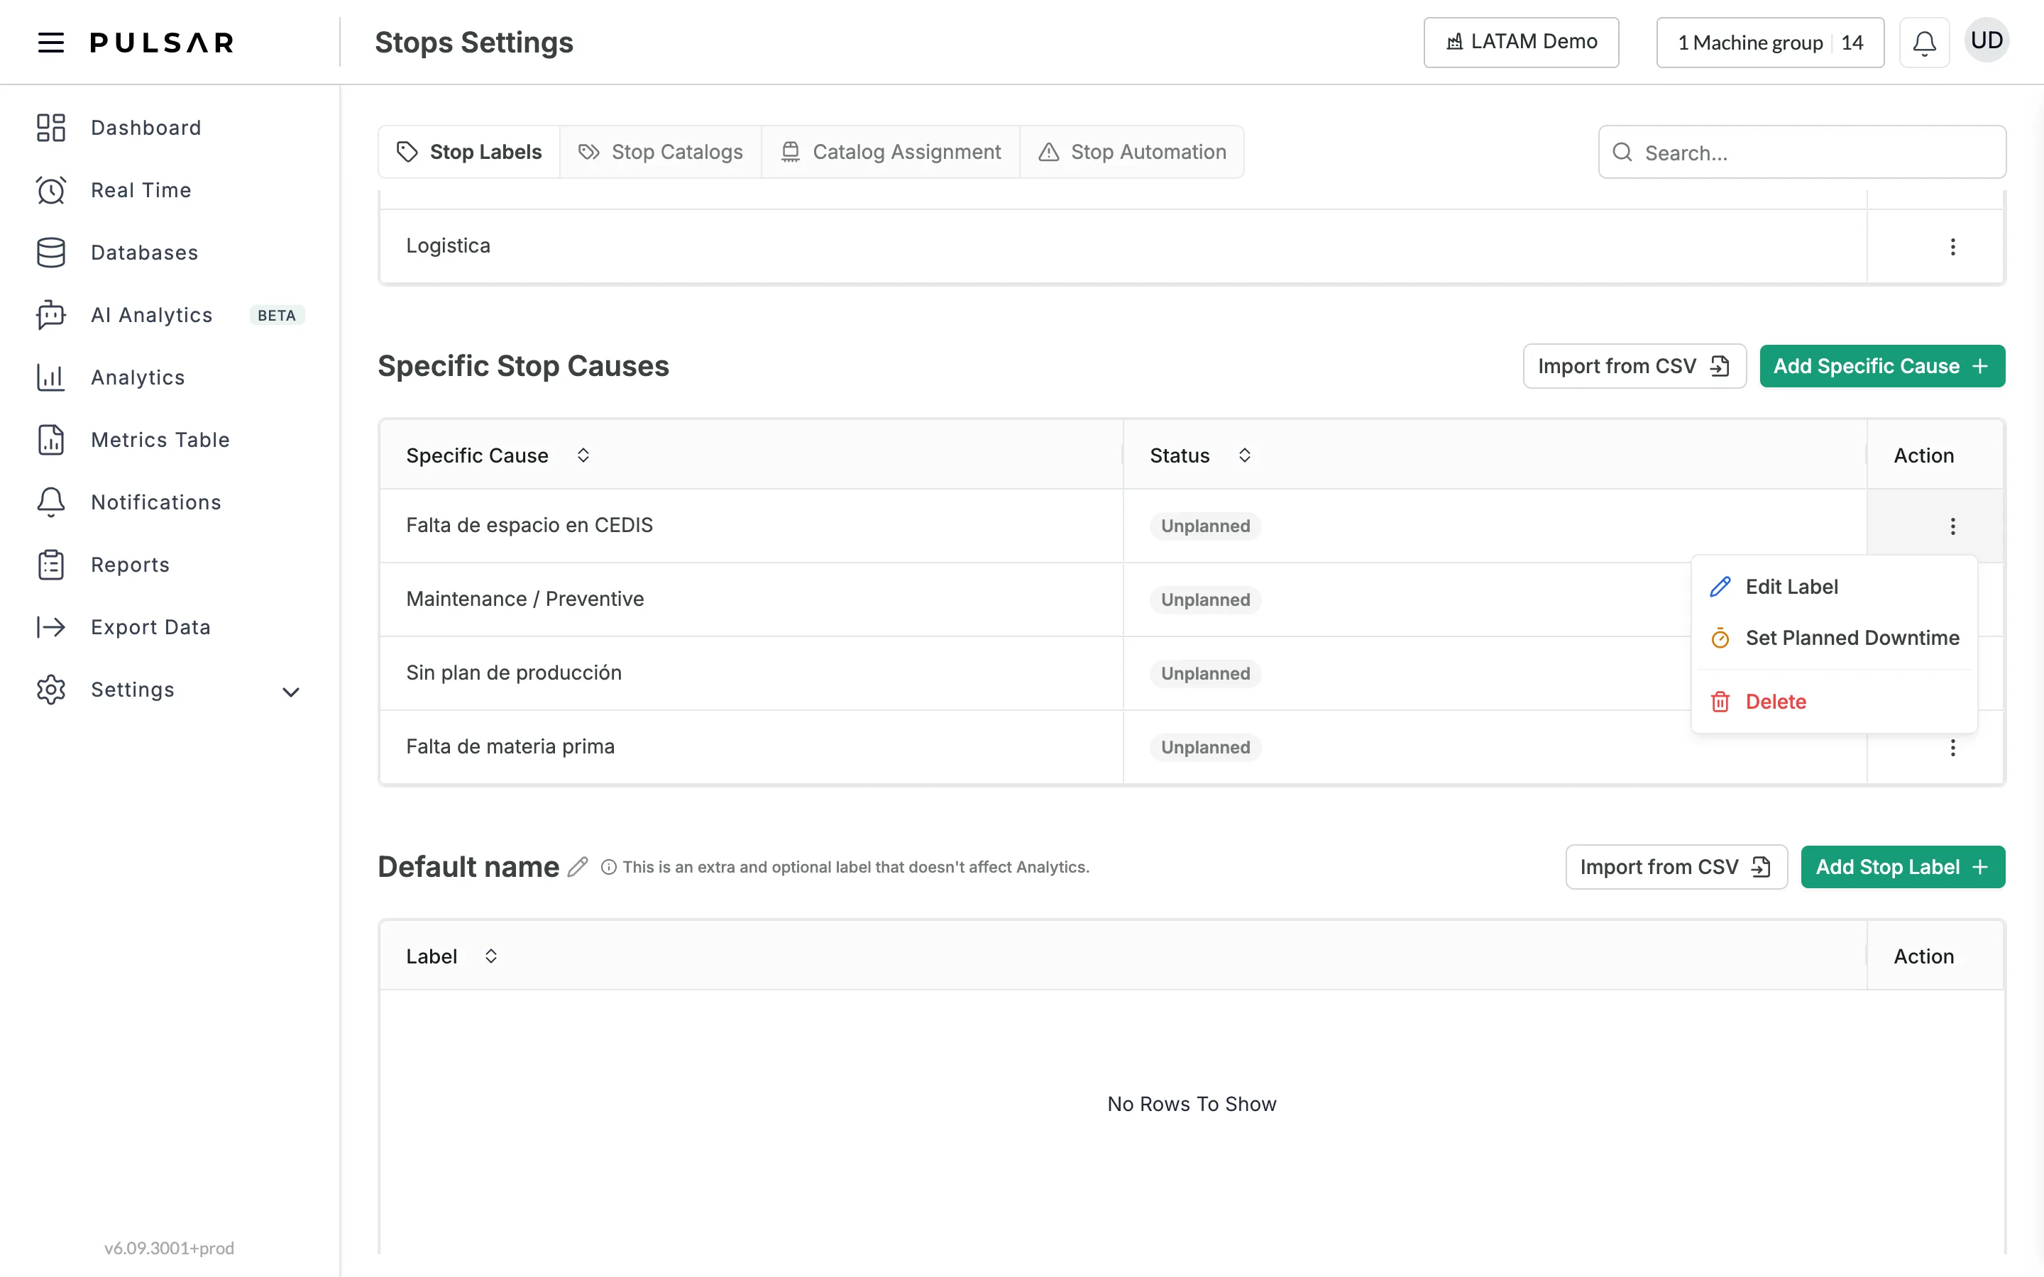Open Metrics Table in the sidebar
The height and width of the screenshot is (1277, 2044).
160,440
